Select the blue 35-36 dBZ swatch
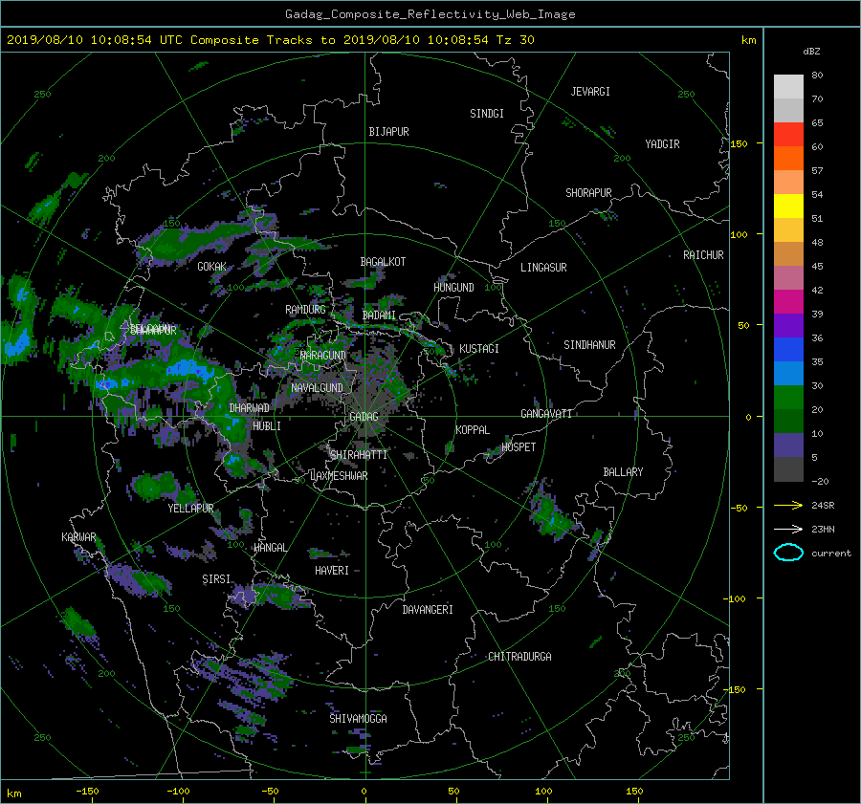This screenshot has height=804, width=861. pyautogui.click(x=788, y=349)
